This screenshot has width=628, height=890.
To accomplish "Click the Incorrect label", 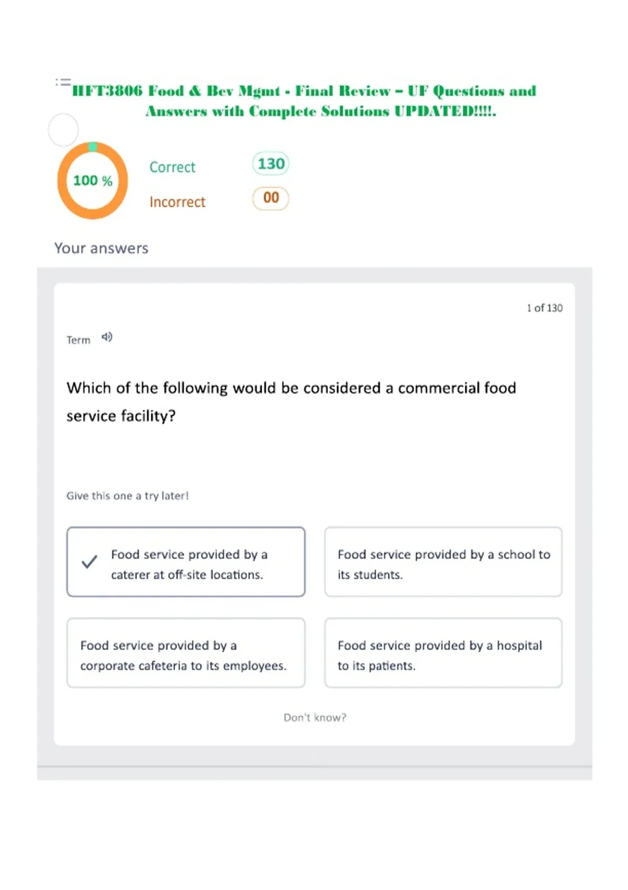I will tap(177, 202).
